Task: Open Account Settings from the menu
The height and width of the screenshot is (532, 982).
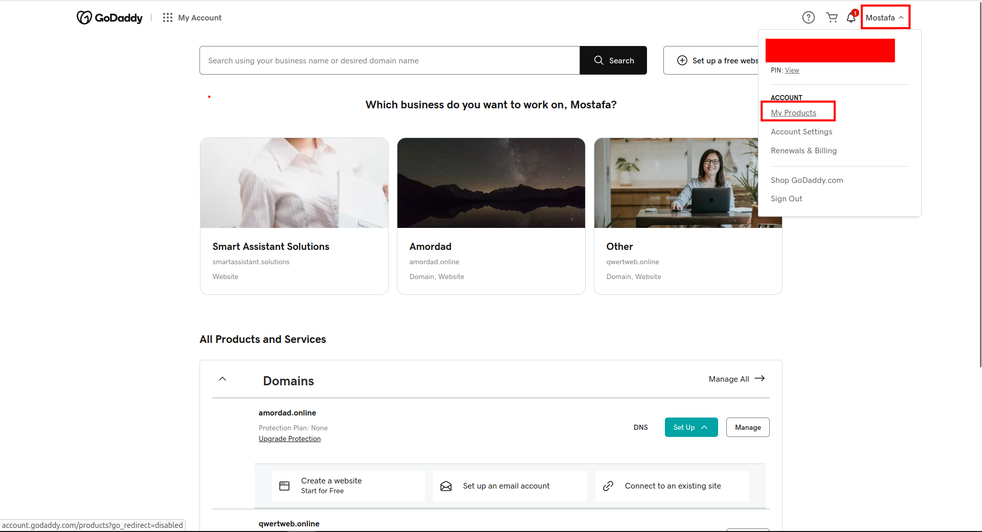Action: click(x=801, y=132)
